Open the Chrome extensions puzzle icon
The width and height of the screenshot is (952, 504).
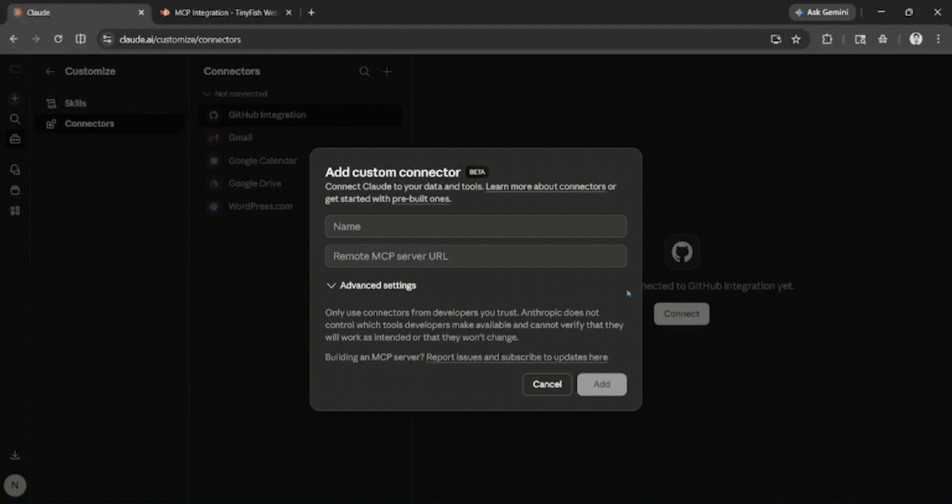(x=827, y=39)
